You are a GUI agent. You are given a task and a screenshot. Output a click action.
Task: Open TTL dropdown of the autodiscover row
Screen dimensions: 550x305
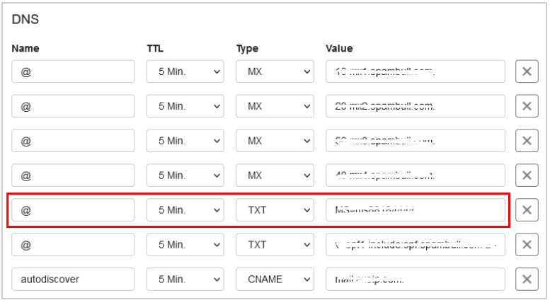point(185,280)
